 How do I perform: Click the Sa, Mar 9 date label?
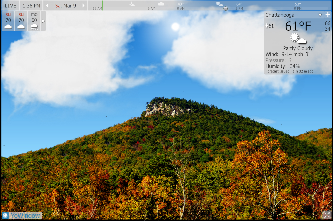point(65,5)
